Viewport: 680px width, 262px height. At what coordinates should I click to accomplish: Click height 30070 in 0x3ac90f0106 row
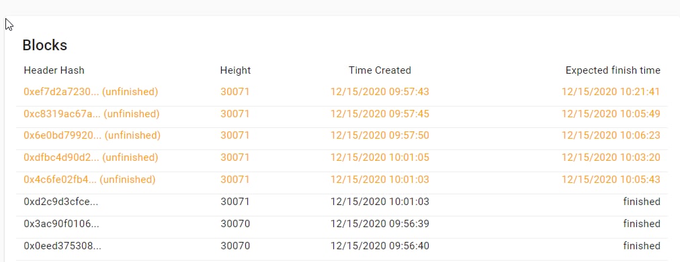coord(235,224)
